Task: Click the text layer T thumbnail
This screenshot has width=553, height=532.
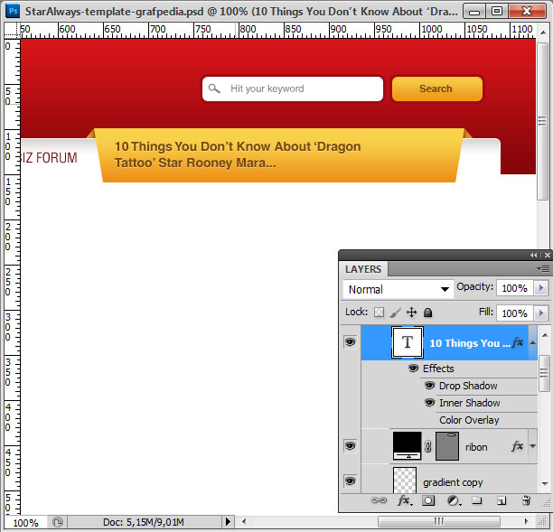Action: (x=408, y=342)
